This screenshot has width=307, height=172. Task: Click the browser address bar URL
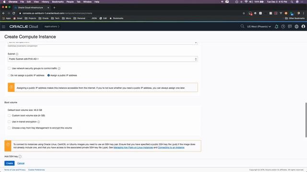coord(57,13)
